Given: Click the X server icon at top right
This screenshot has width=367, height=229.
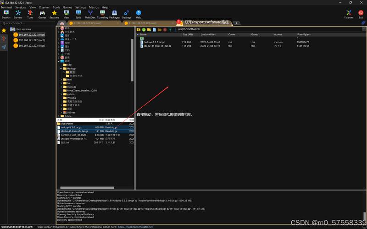Looking at the screenshot, I should click(x=349, y=14).
